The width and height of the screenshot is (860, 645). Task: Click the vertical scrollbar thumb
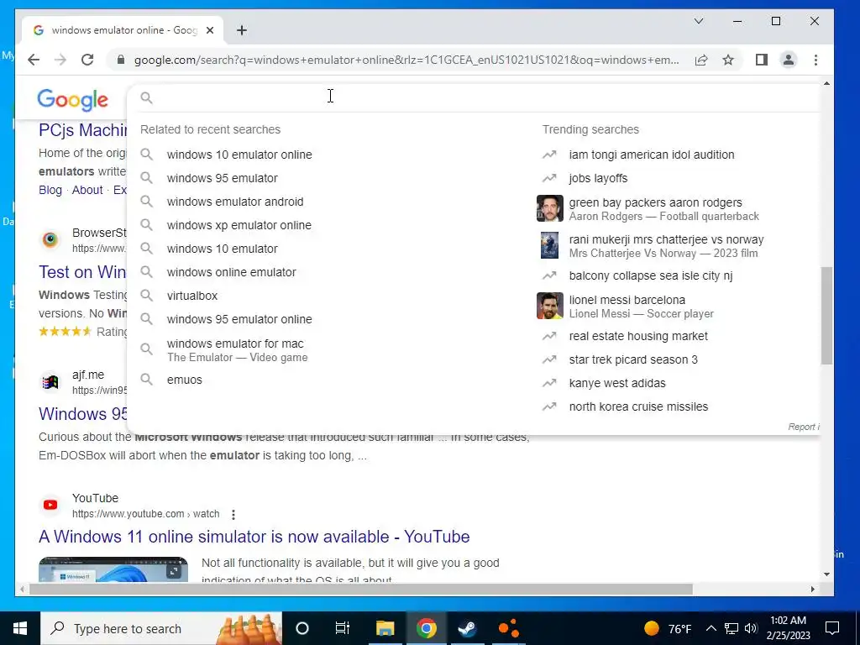click(x=826, y=316)
